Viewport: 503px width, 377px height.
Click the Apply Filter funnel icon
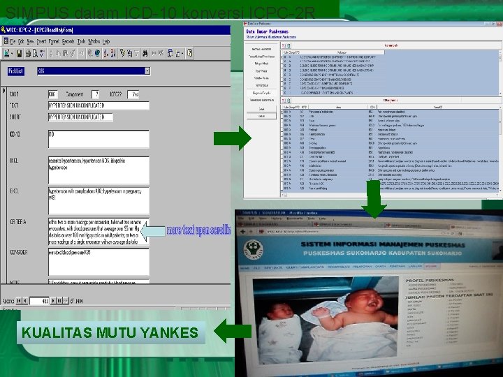pos(137,53)
